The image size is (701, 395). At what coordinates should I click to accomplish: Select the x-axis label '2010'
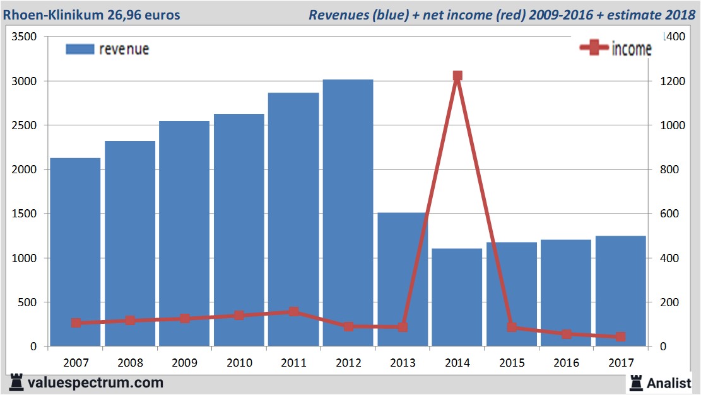click(239, 362)
